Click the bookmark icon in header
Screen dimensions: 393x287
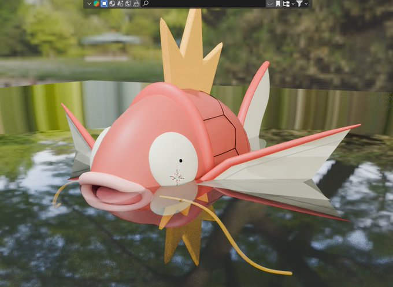[x=278, y=3]
